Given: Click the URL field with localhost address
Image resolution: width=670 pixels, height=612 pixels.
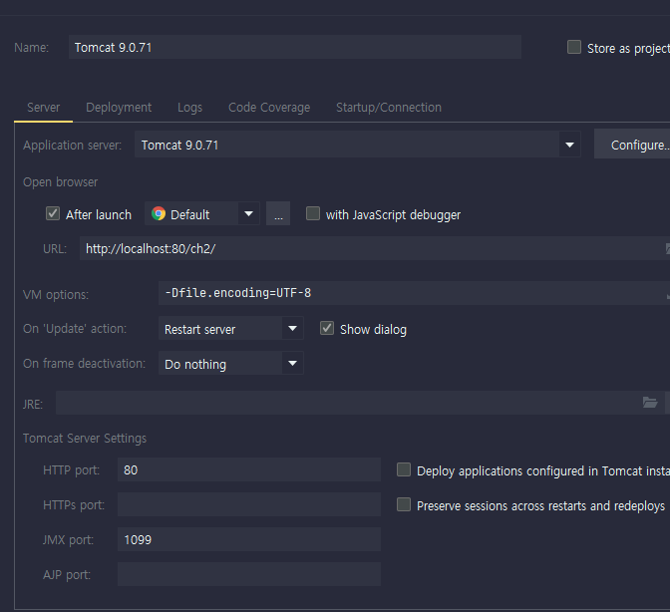Looking at the screenshot, I should pyautogui.click(x=375, y=248).
